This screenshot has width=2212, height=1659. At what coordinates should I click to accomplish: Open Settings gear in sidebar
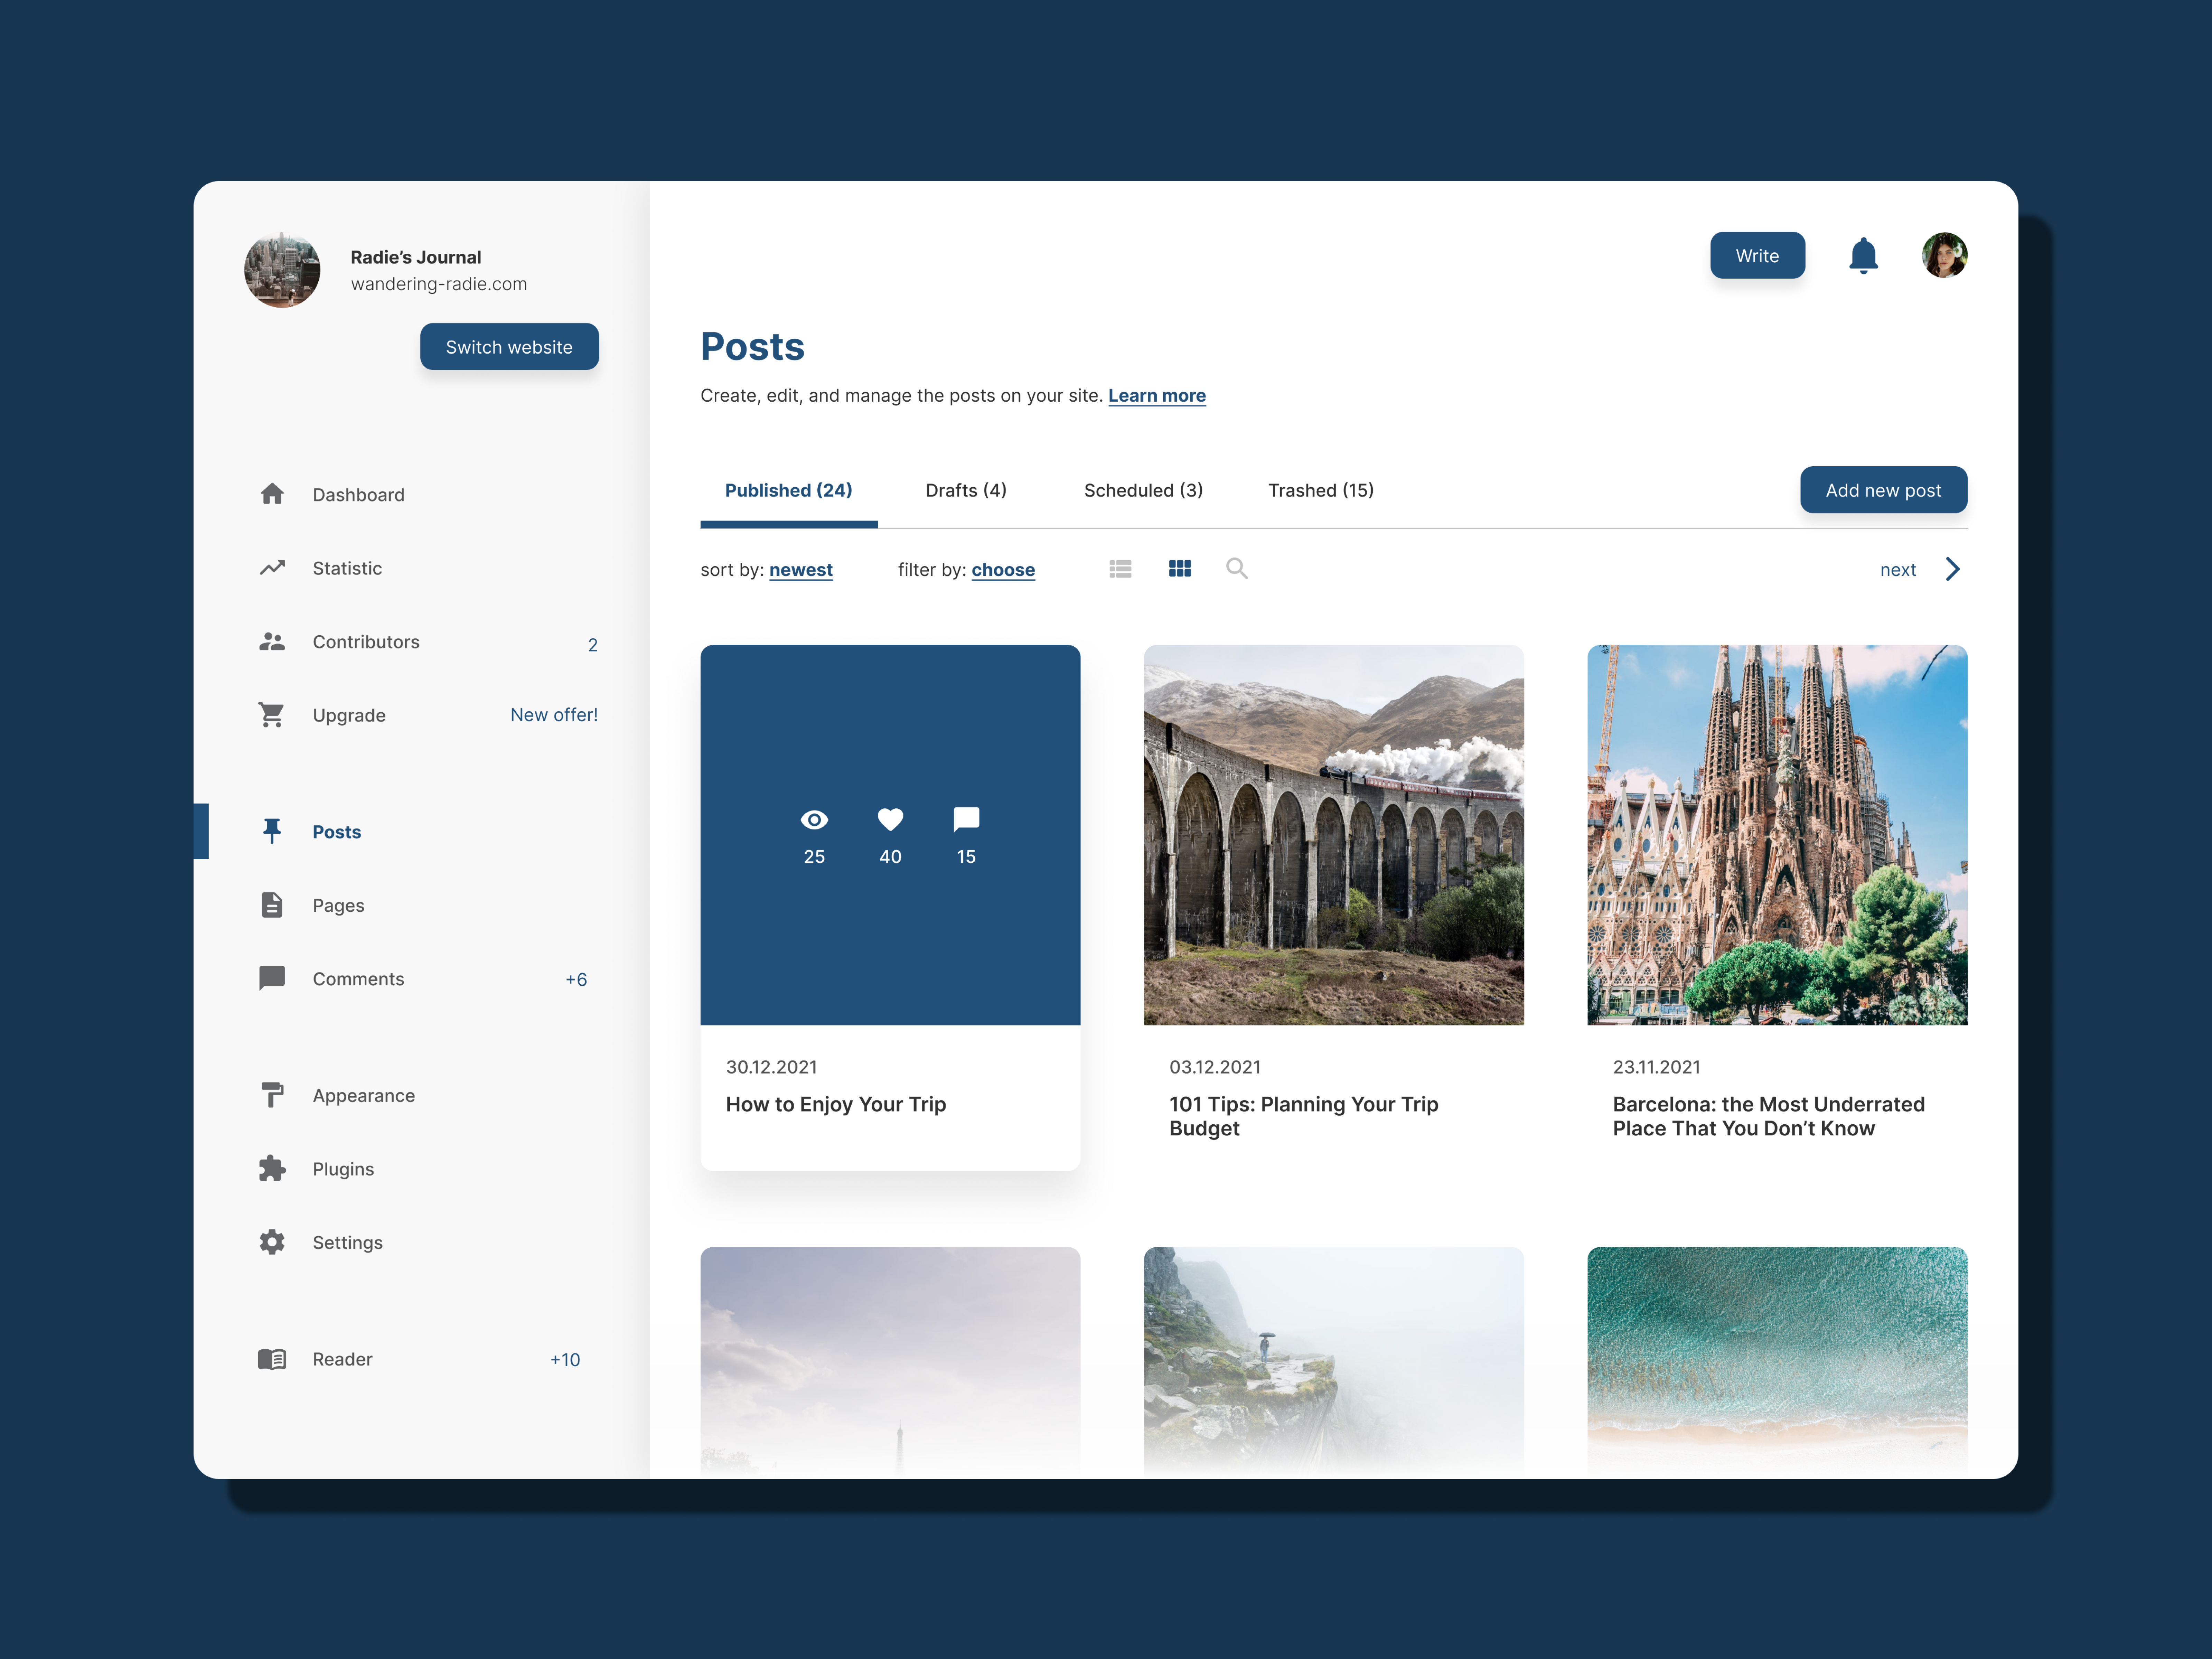(x=272, y=1242)
